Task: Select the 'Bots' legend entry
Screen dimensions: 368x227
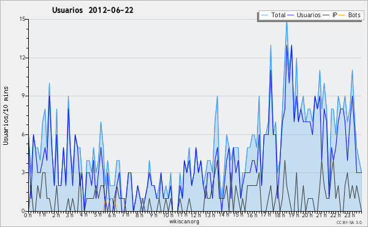Action: coord(354,15)
